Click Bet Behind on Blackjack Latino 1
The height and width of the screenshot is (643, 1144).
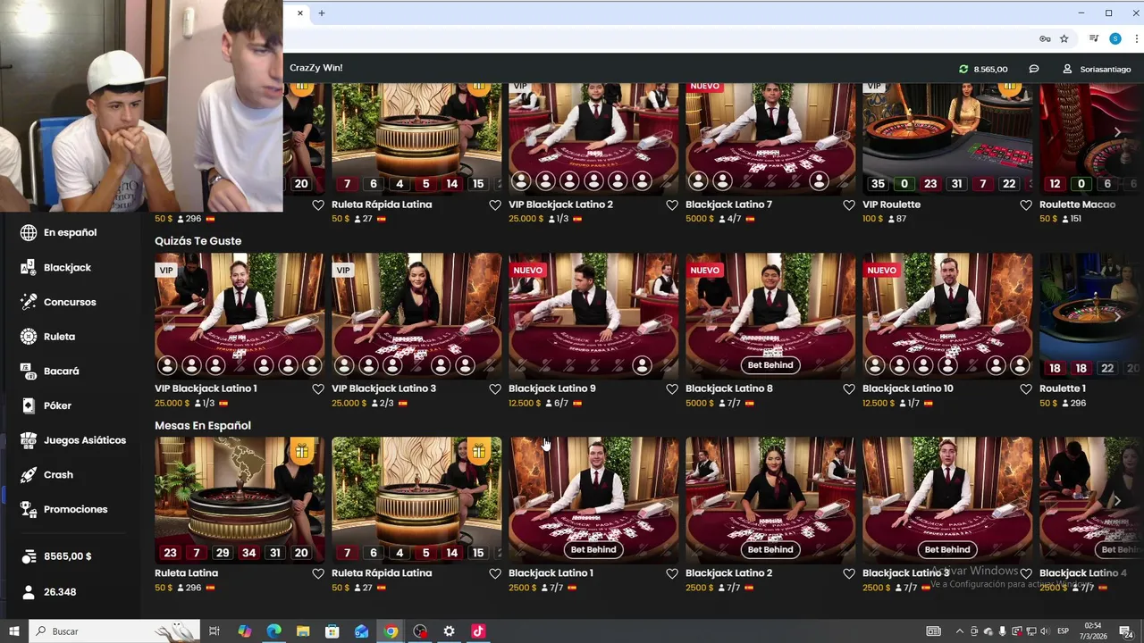click(593, 549)
